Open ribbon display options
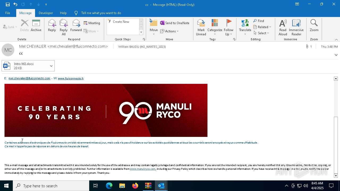Viewport: 340px width, 191px height. 297,4
